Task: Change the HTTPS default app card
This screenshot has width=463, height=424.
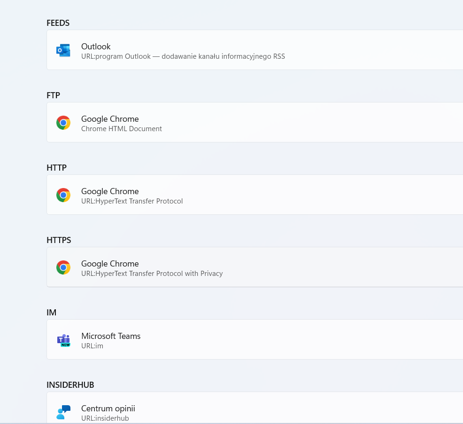Action: point(255,267)
